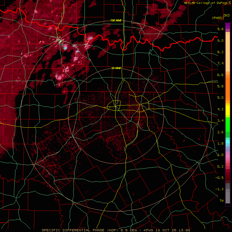The image size is (232, 232).
Task: Click the NEXLAB-College of DuPage label
Action: point(206,3)
